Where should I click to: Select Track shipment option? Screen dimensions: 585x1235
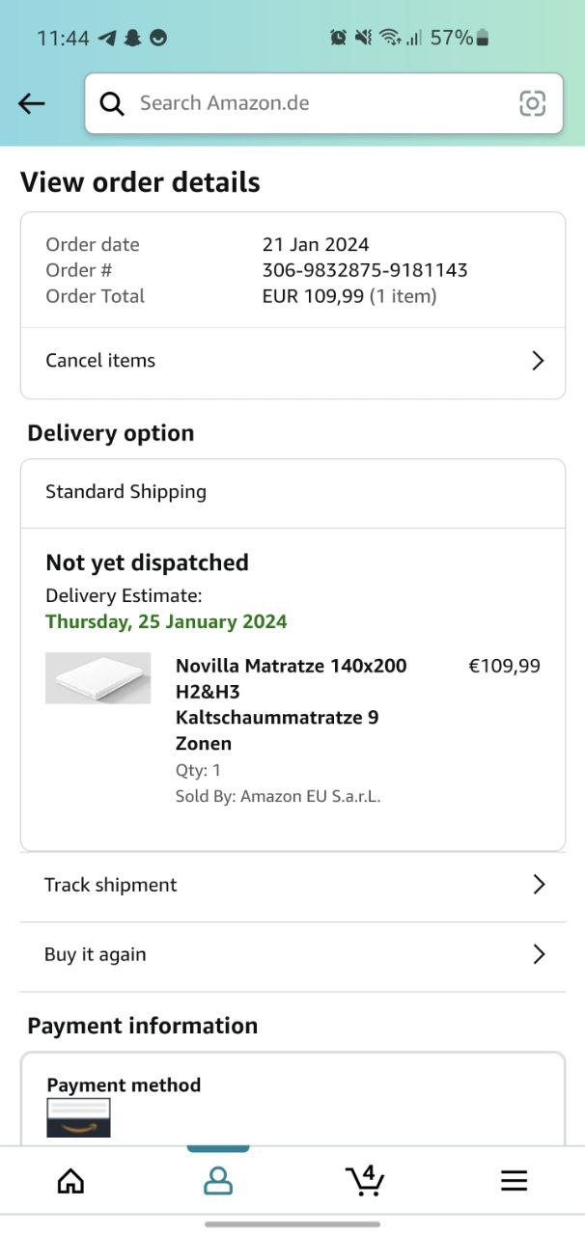click(x=111, y=885)
